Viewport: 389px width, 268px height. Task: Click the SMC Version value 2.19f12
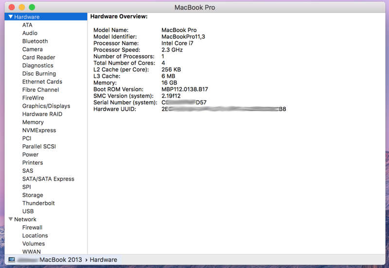pyautogui.click(x=171, y=96)
